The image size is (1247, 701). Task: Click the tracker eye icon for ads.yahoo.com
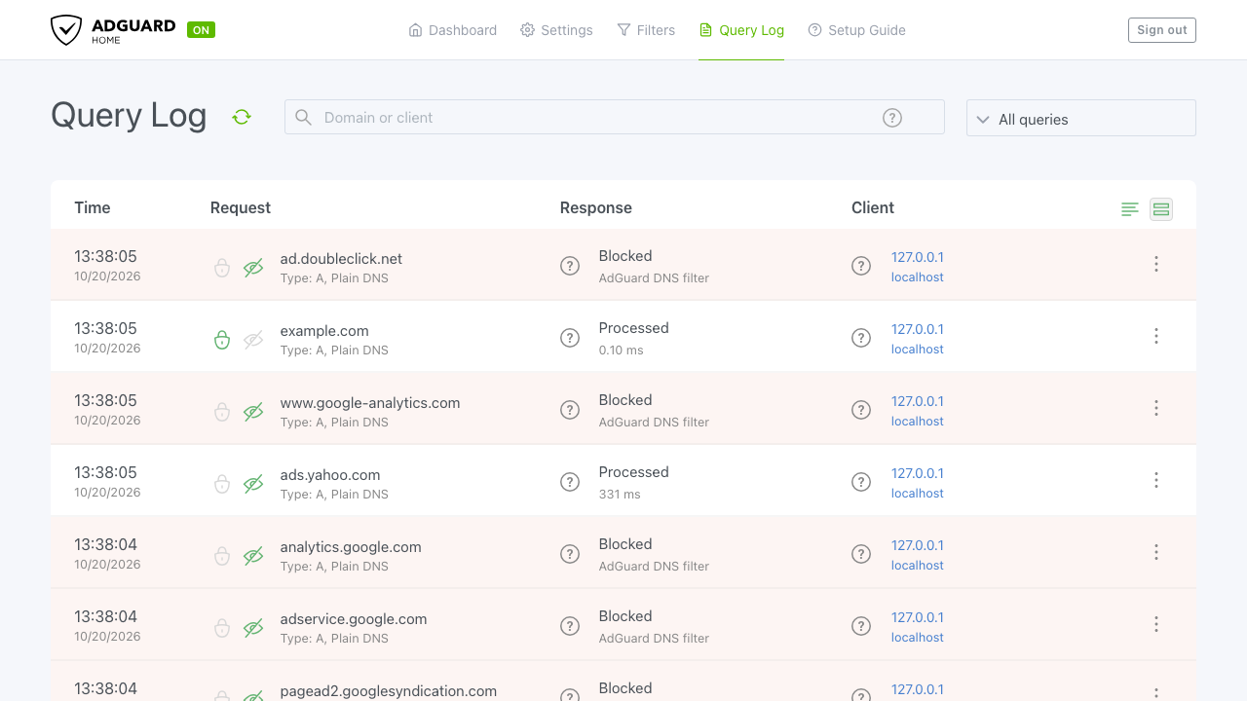pos(253,484)
